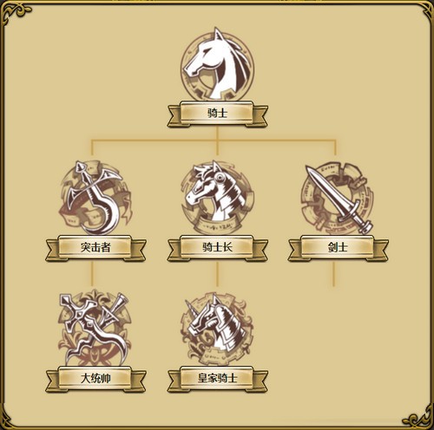Select the 剑士 class banner

tap(338, 248)
